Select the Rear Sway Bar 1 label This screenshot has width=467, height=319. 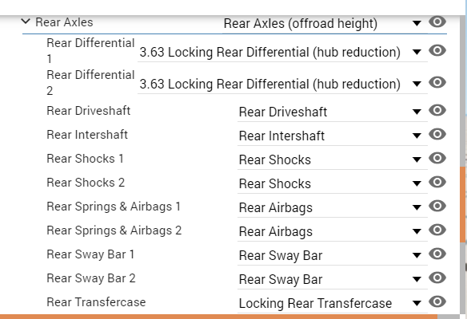[90, 254]
